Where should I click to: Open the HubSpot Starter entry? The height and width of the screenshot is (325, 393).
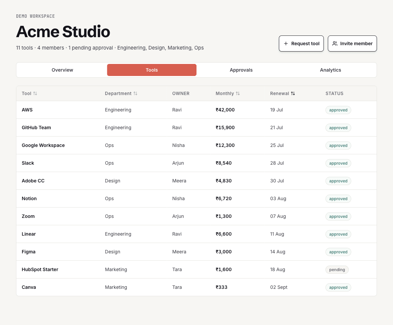pyautogui.click(x=40, y=269)
